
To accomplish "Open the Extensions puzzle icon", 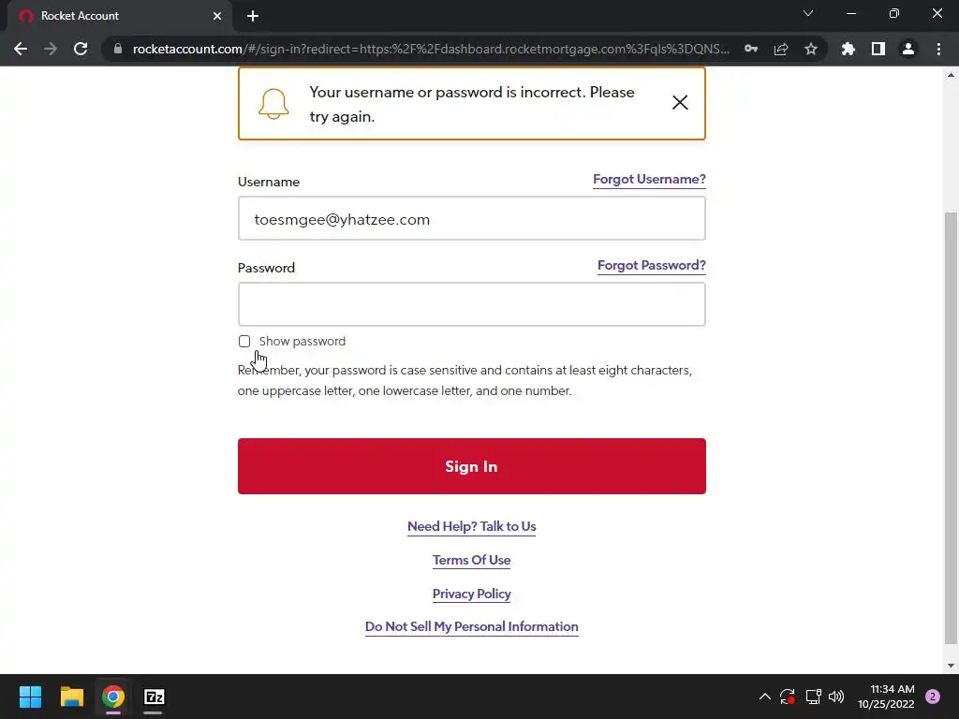I will [848, 49].
